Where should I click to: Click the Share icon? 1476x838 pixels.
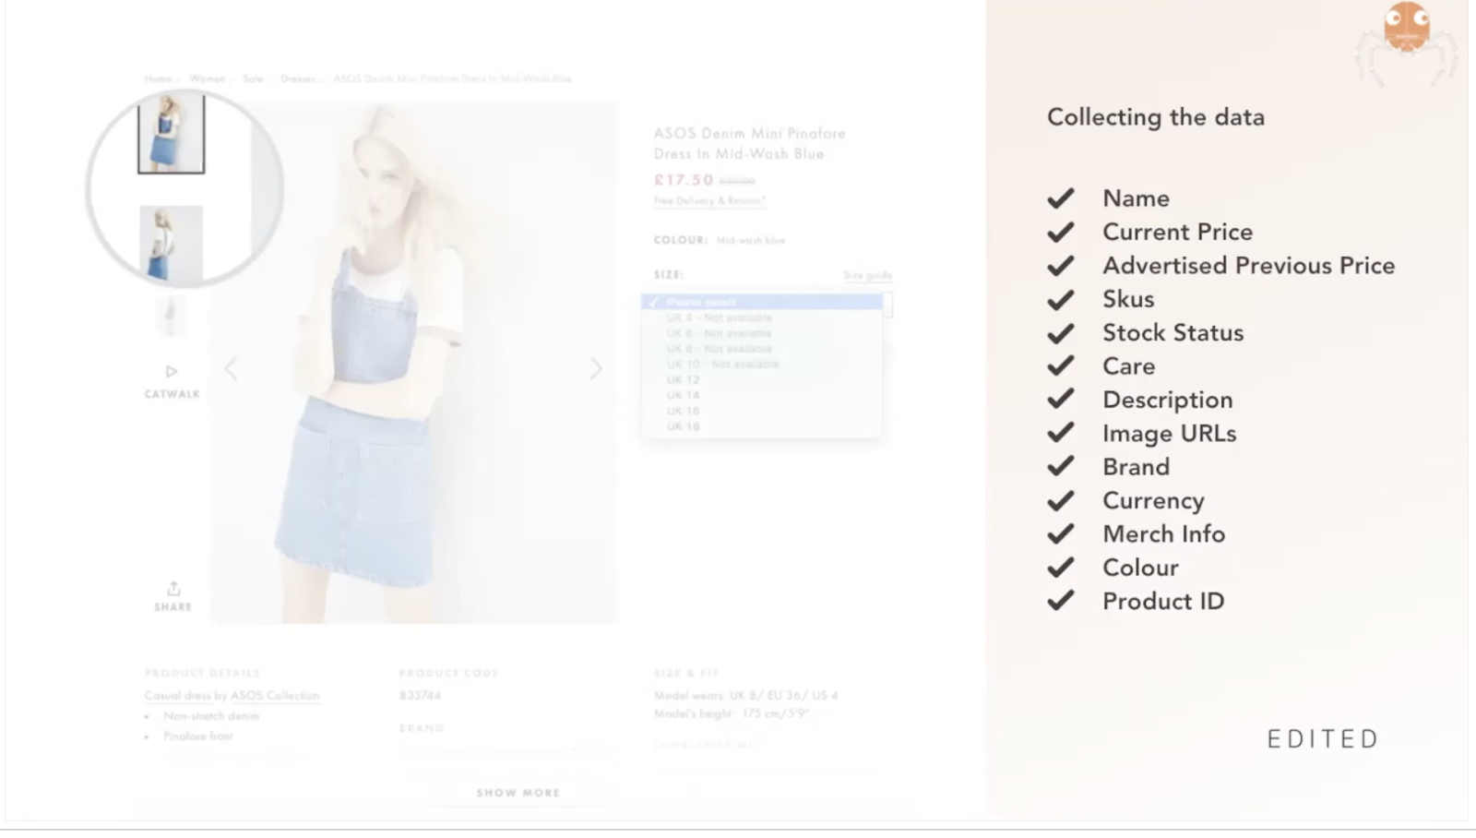tap(173, 589)
